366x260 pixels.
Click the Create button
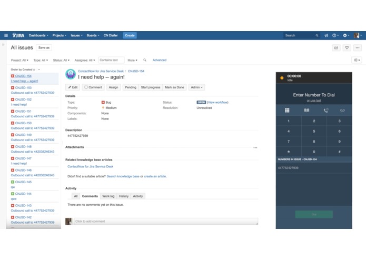pos(130,35)
